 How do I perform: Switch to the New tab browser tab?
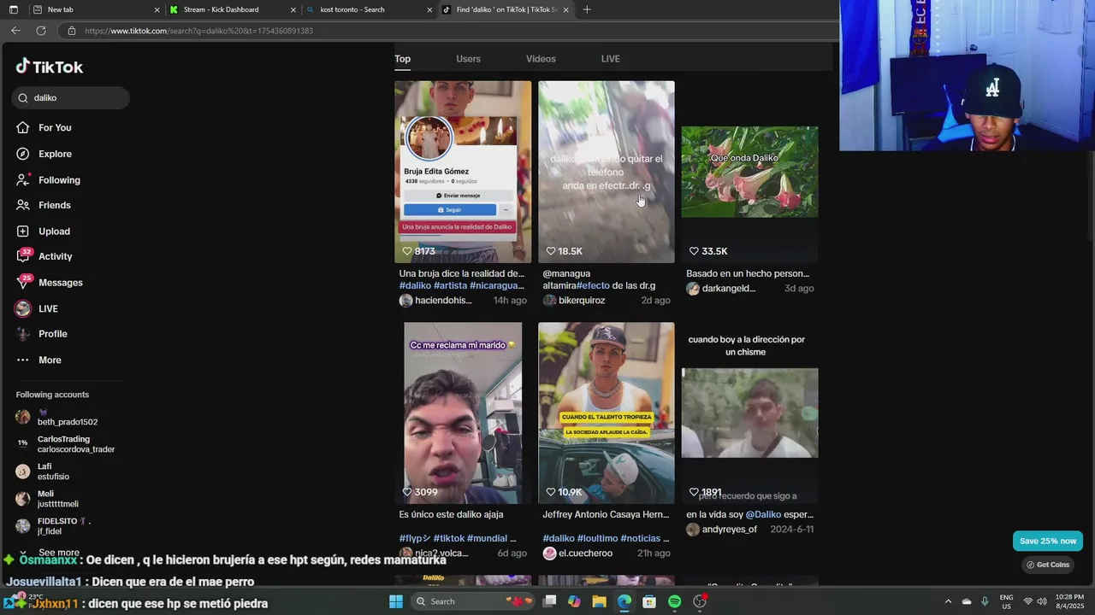94,9
